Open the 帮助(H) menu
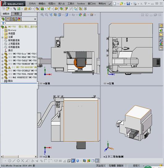This screenshot has height=168, width=164. point(102,4)
